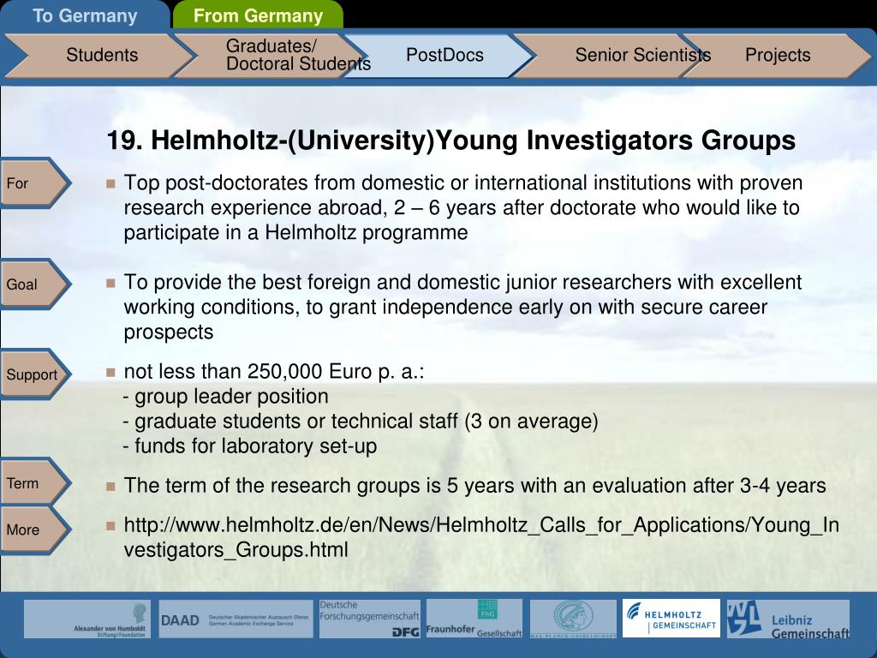Go to the Projects section

coord(778,55)
